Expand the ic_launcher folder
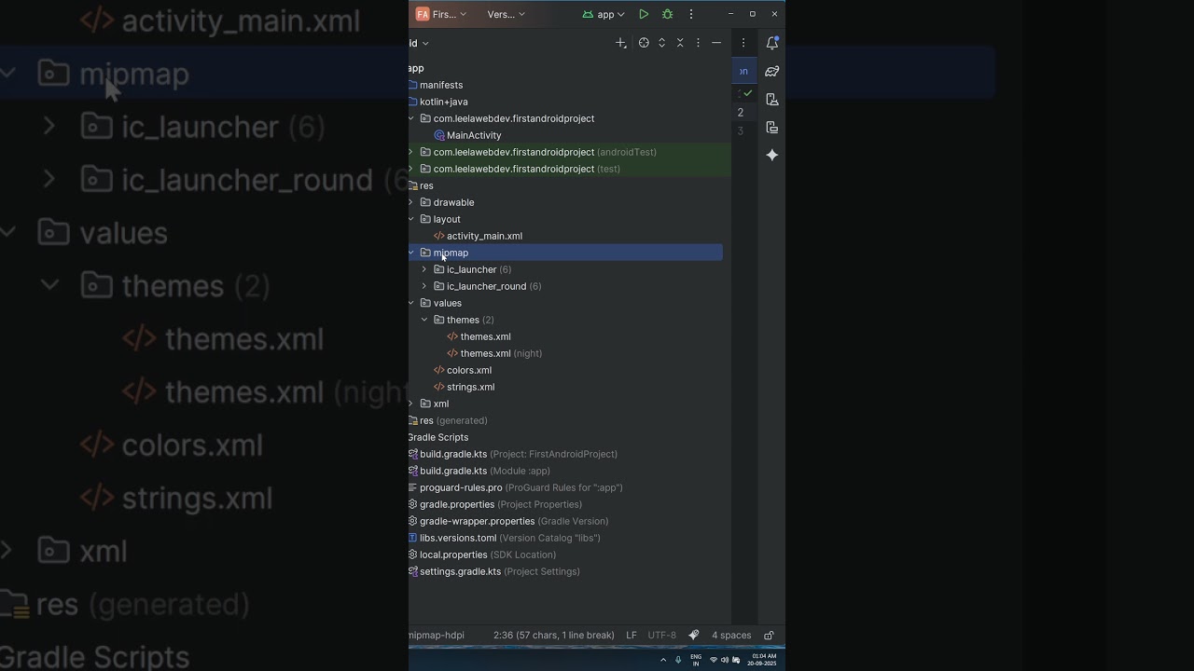The image size is (1194, 671). (x=424, y=269)
